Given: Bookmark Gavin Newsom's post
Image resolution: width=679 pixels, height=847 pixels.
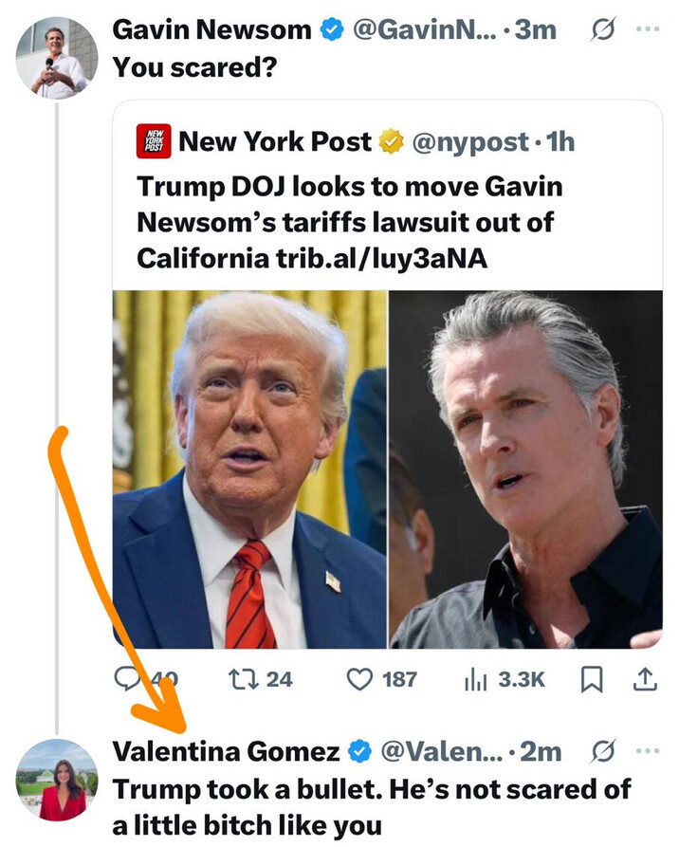Looking at the screenshot, I should tap(592, 679).
